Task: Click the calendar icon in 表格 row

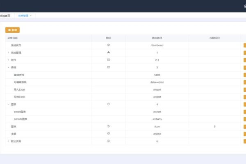Action: click(x=109, y=67)
